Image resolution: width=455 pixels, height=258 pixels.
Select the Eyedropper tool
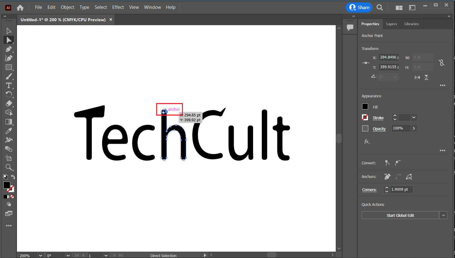coord(9,131)
